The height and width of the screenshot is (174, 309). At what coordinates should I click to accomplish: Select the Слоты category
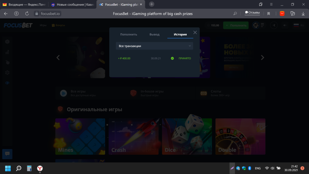pyautogui.click(x=230, y=93)
